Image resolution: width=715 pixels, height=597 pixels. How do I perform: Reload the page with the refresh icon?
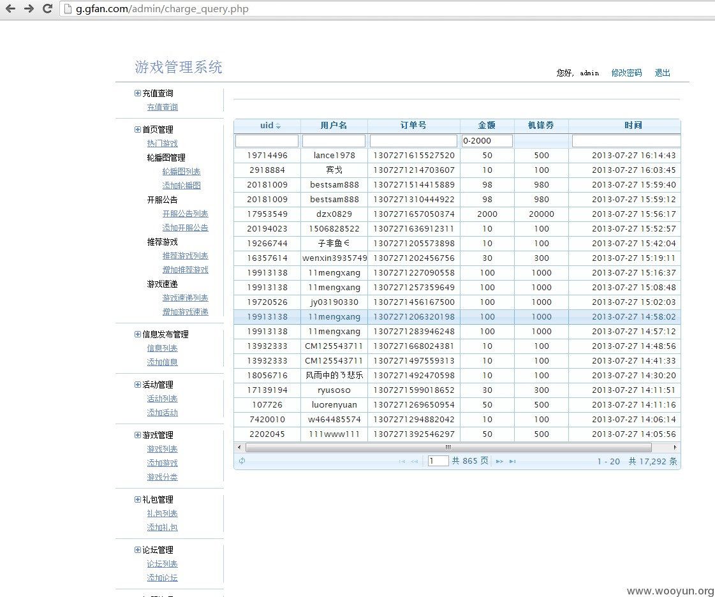tap(47, 9)
